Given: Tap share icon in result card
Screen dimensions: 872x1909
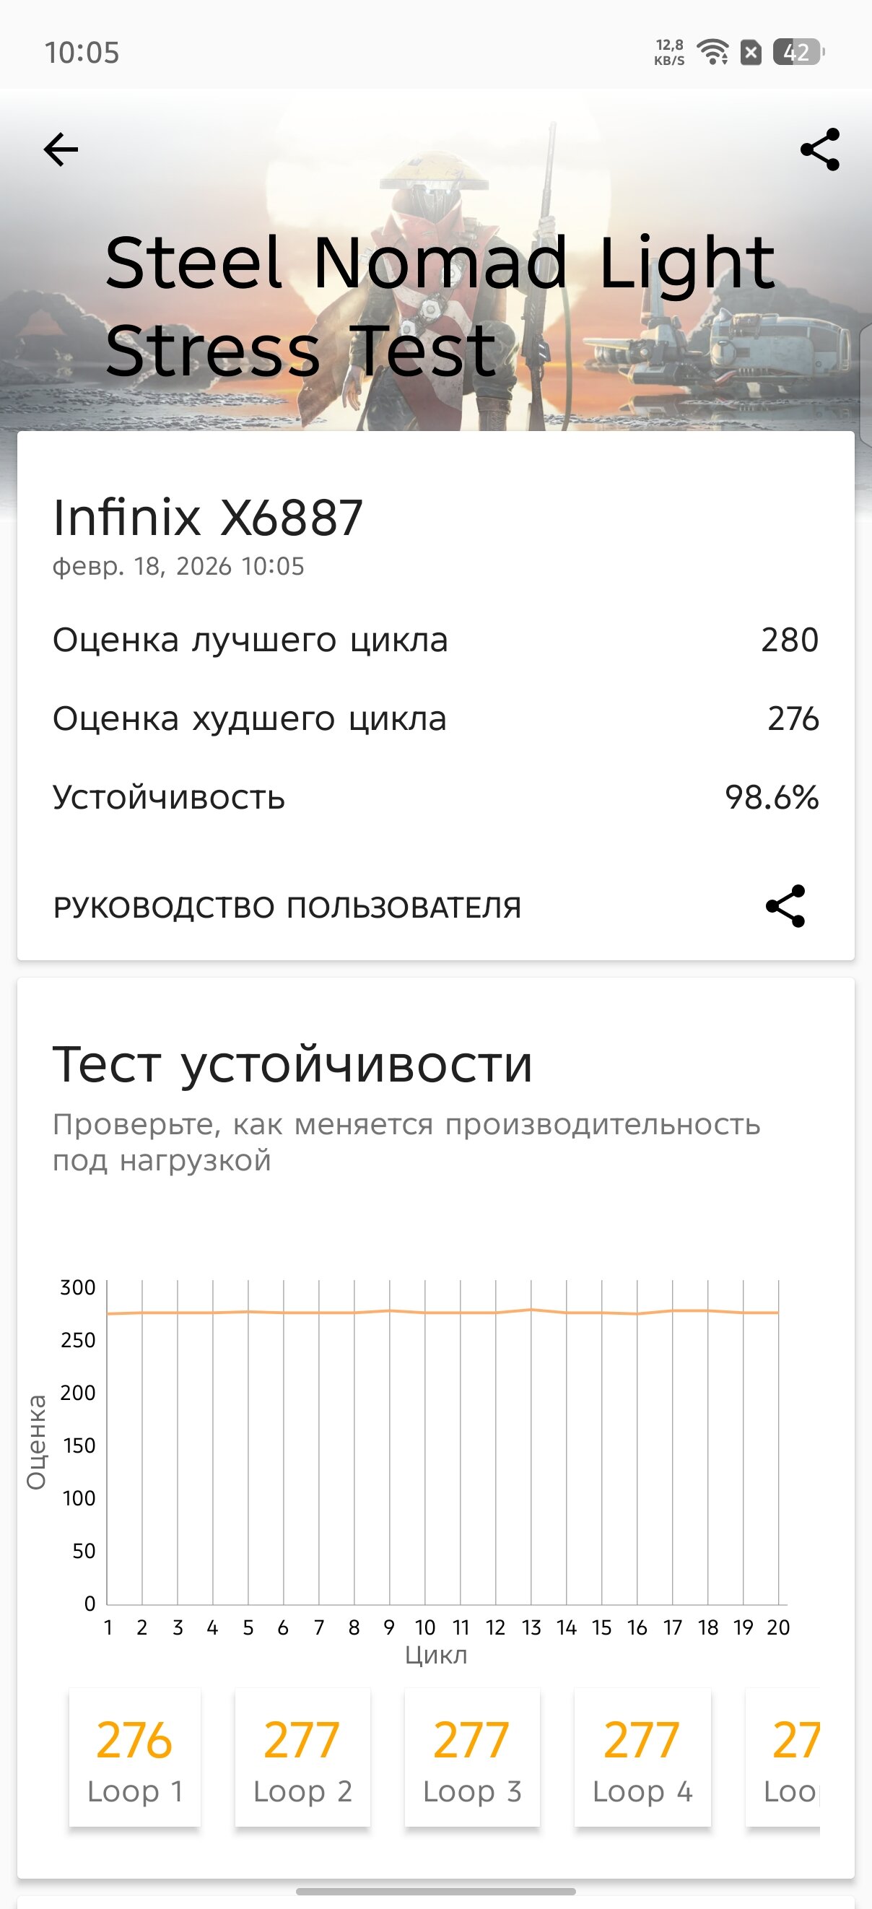Looking at the screenshot, I should coord(785,905).
